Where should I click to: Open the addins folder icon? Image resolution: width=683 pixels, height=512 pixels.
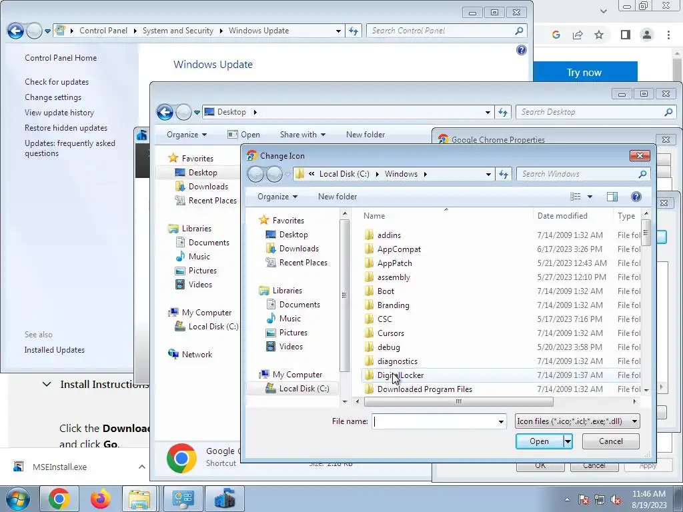click(369, 235)
